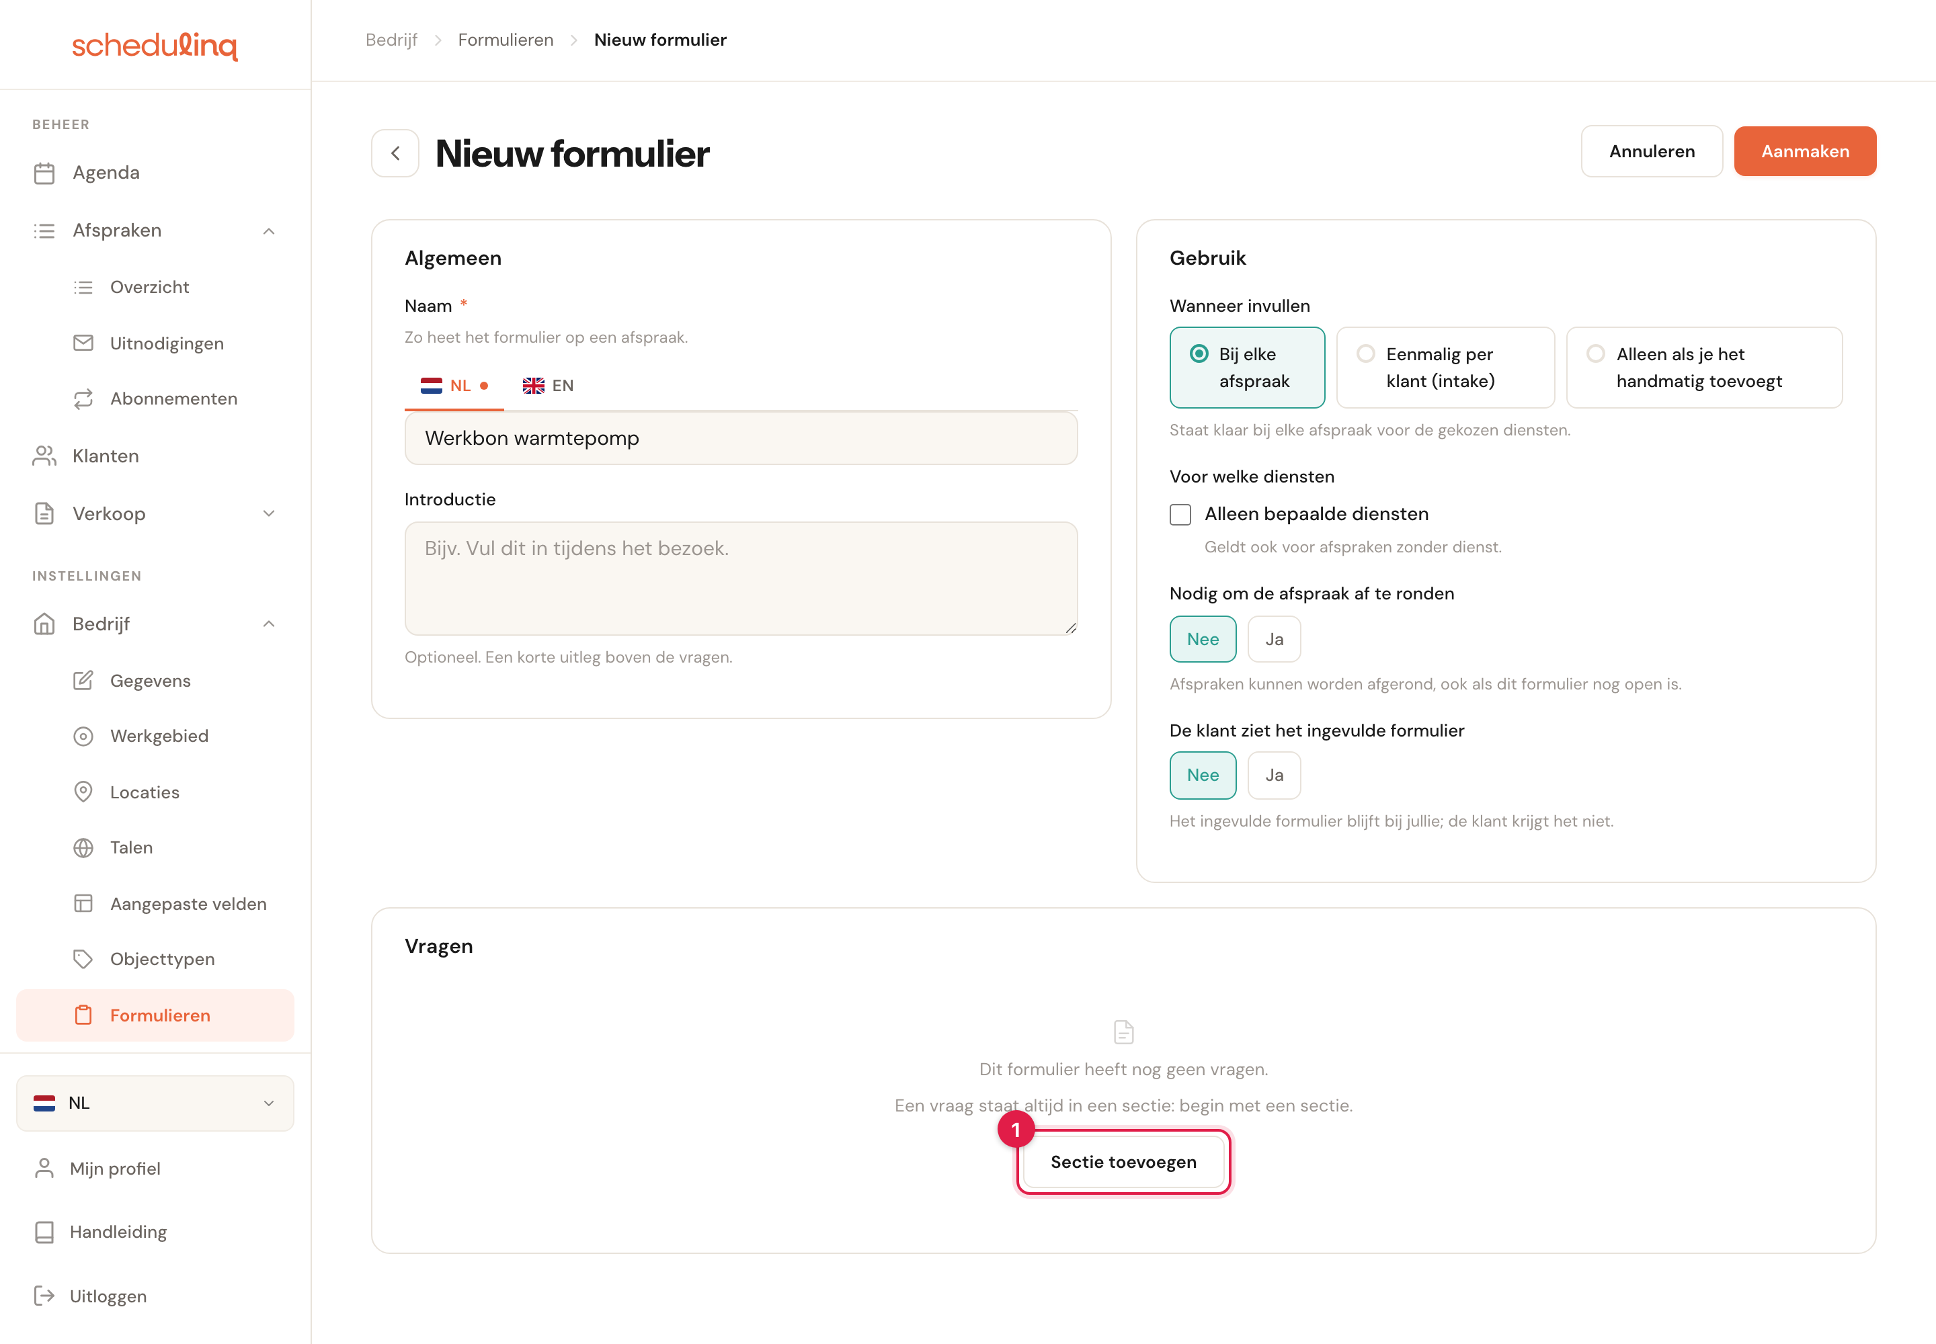This screenshot has width=1936, height=1344.
Task: Open the Objecttypen tag icon
Action: 83,959
